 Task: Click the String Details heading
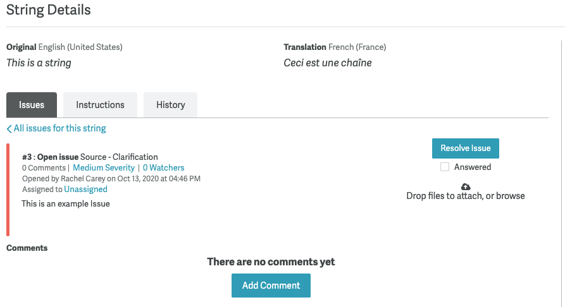[x=49, y=11]
